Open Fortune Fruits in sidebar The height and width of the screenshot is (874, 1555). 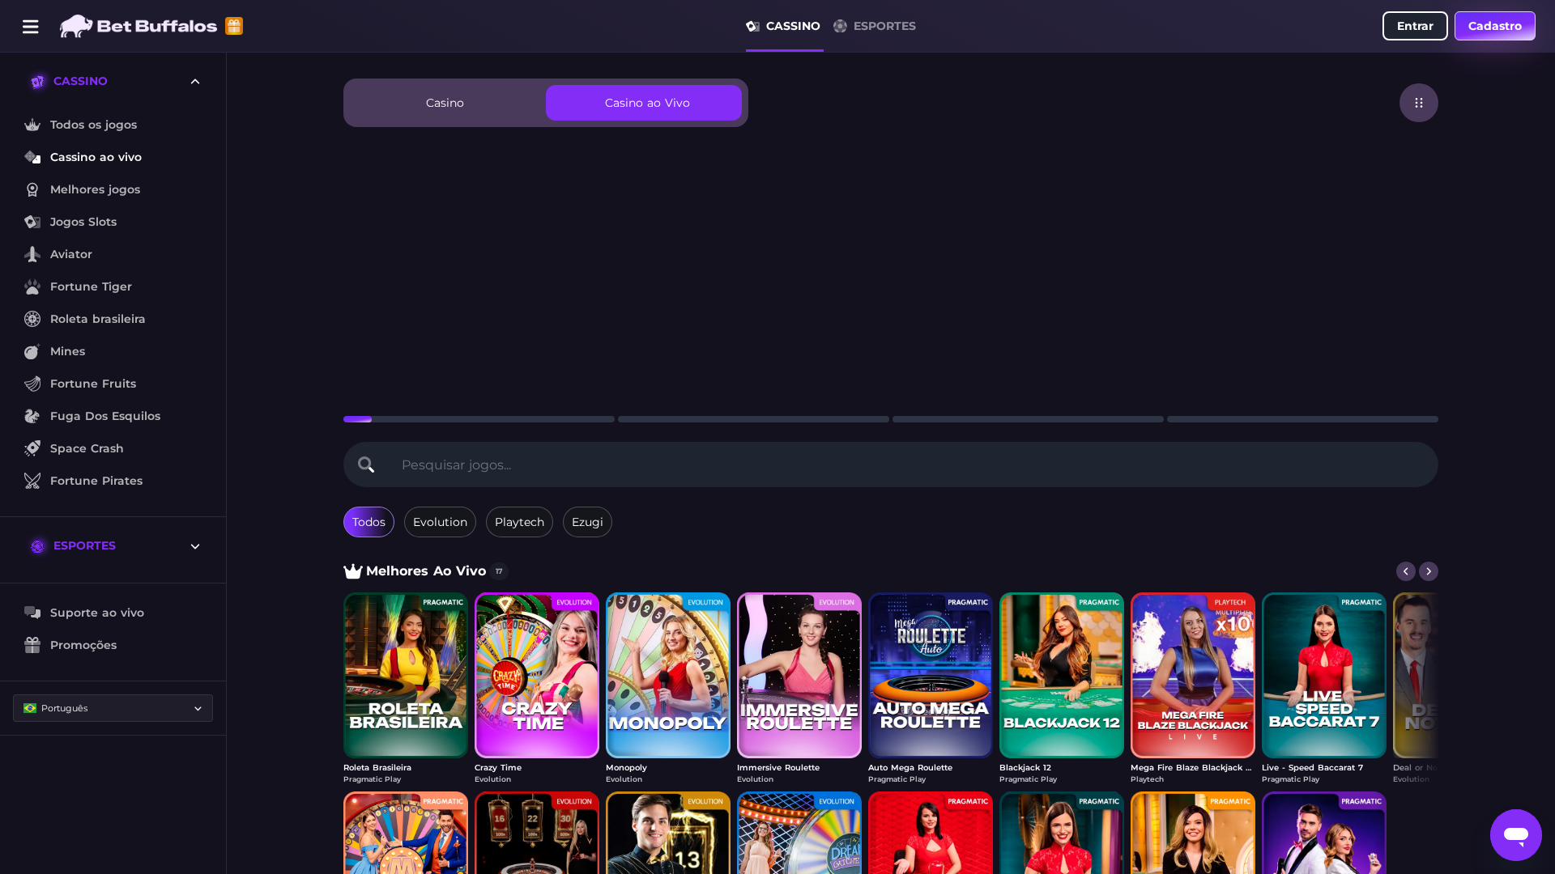[93, 384]
